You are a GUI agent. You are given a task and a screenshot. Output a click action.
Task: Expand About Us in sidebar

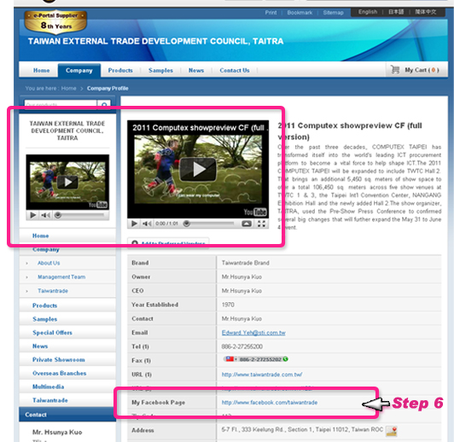49,263
